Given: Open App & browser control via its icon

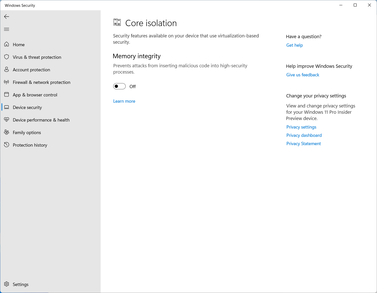Looking at the screenshot, I should point(7,95).
